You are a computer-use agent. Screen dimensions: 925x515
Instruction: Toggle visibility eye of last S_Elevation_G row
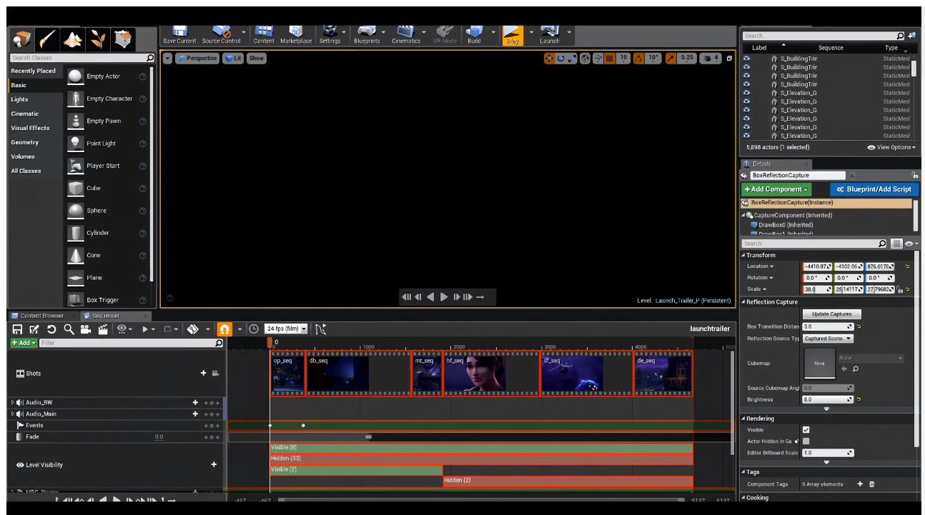(x=747, y=136)
